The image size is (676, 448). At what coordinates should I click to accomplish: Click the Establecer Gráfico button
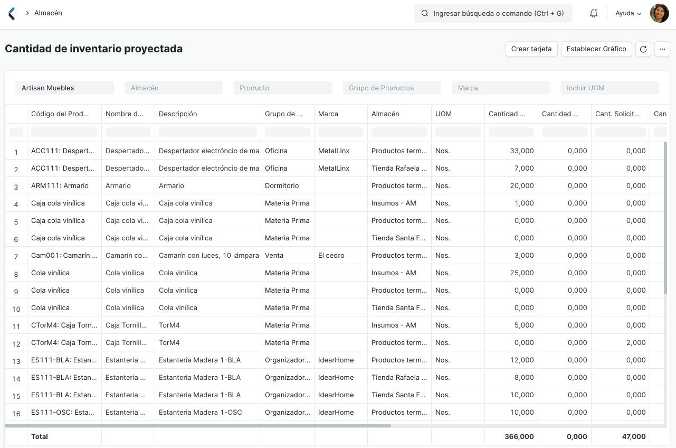point(596,49)
